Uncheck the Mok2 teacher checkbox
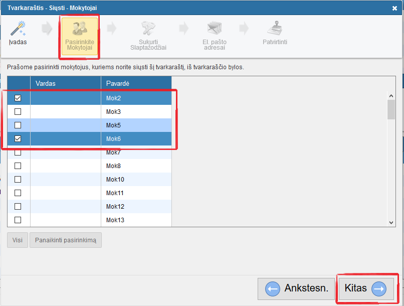Image resolution: width=404 pixels, height=306 pixels. (x=18, y=98)
